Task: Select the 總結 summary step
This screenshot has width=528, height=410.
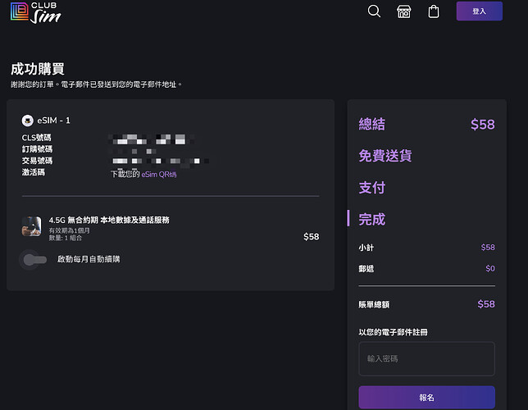Action: click(371, 124)
